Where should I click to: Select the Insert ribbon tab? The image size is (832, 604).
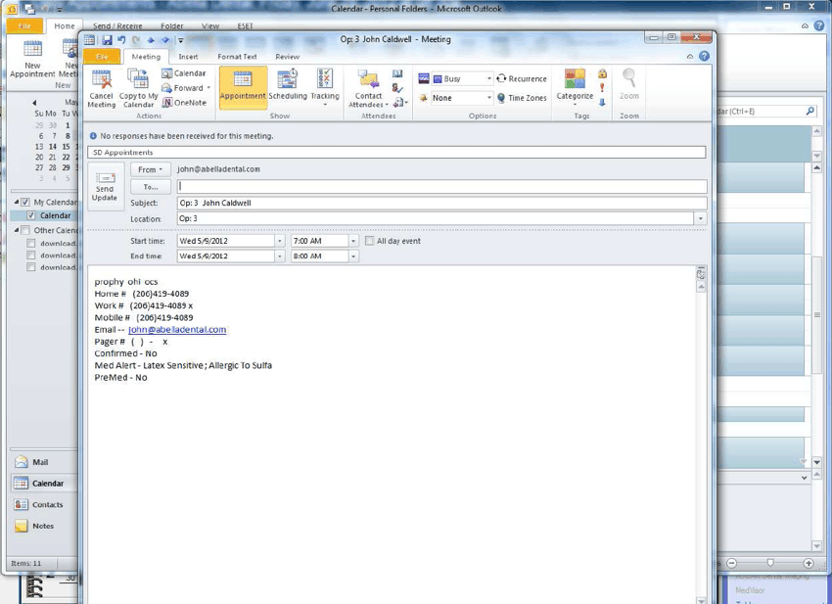[x=188, y=56]
